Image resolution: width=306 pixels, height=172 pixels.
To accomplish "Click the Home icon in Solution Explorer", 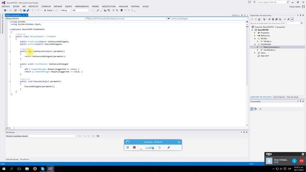I will (259, 19).
